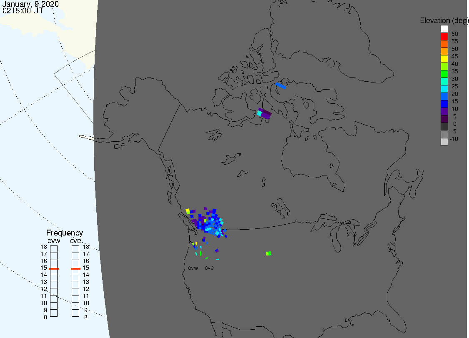Click the teal swatch between 30 and 25

444,81
